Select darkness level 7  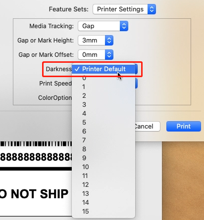coord(103,140)
